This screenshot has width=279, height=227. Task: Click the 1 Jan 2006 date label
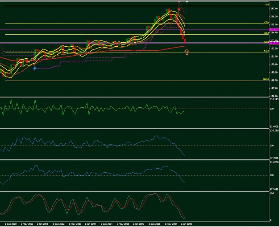coord(138,224)
